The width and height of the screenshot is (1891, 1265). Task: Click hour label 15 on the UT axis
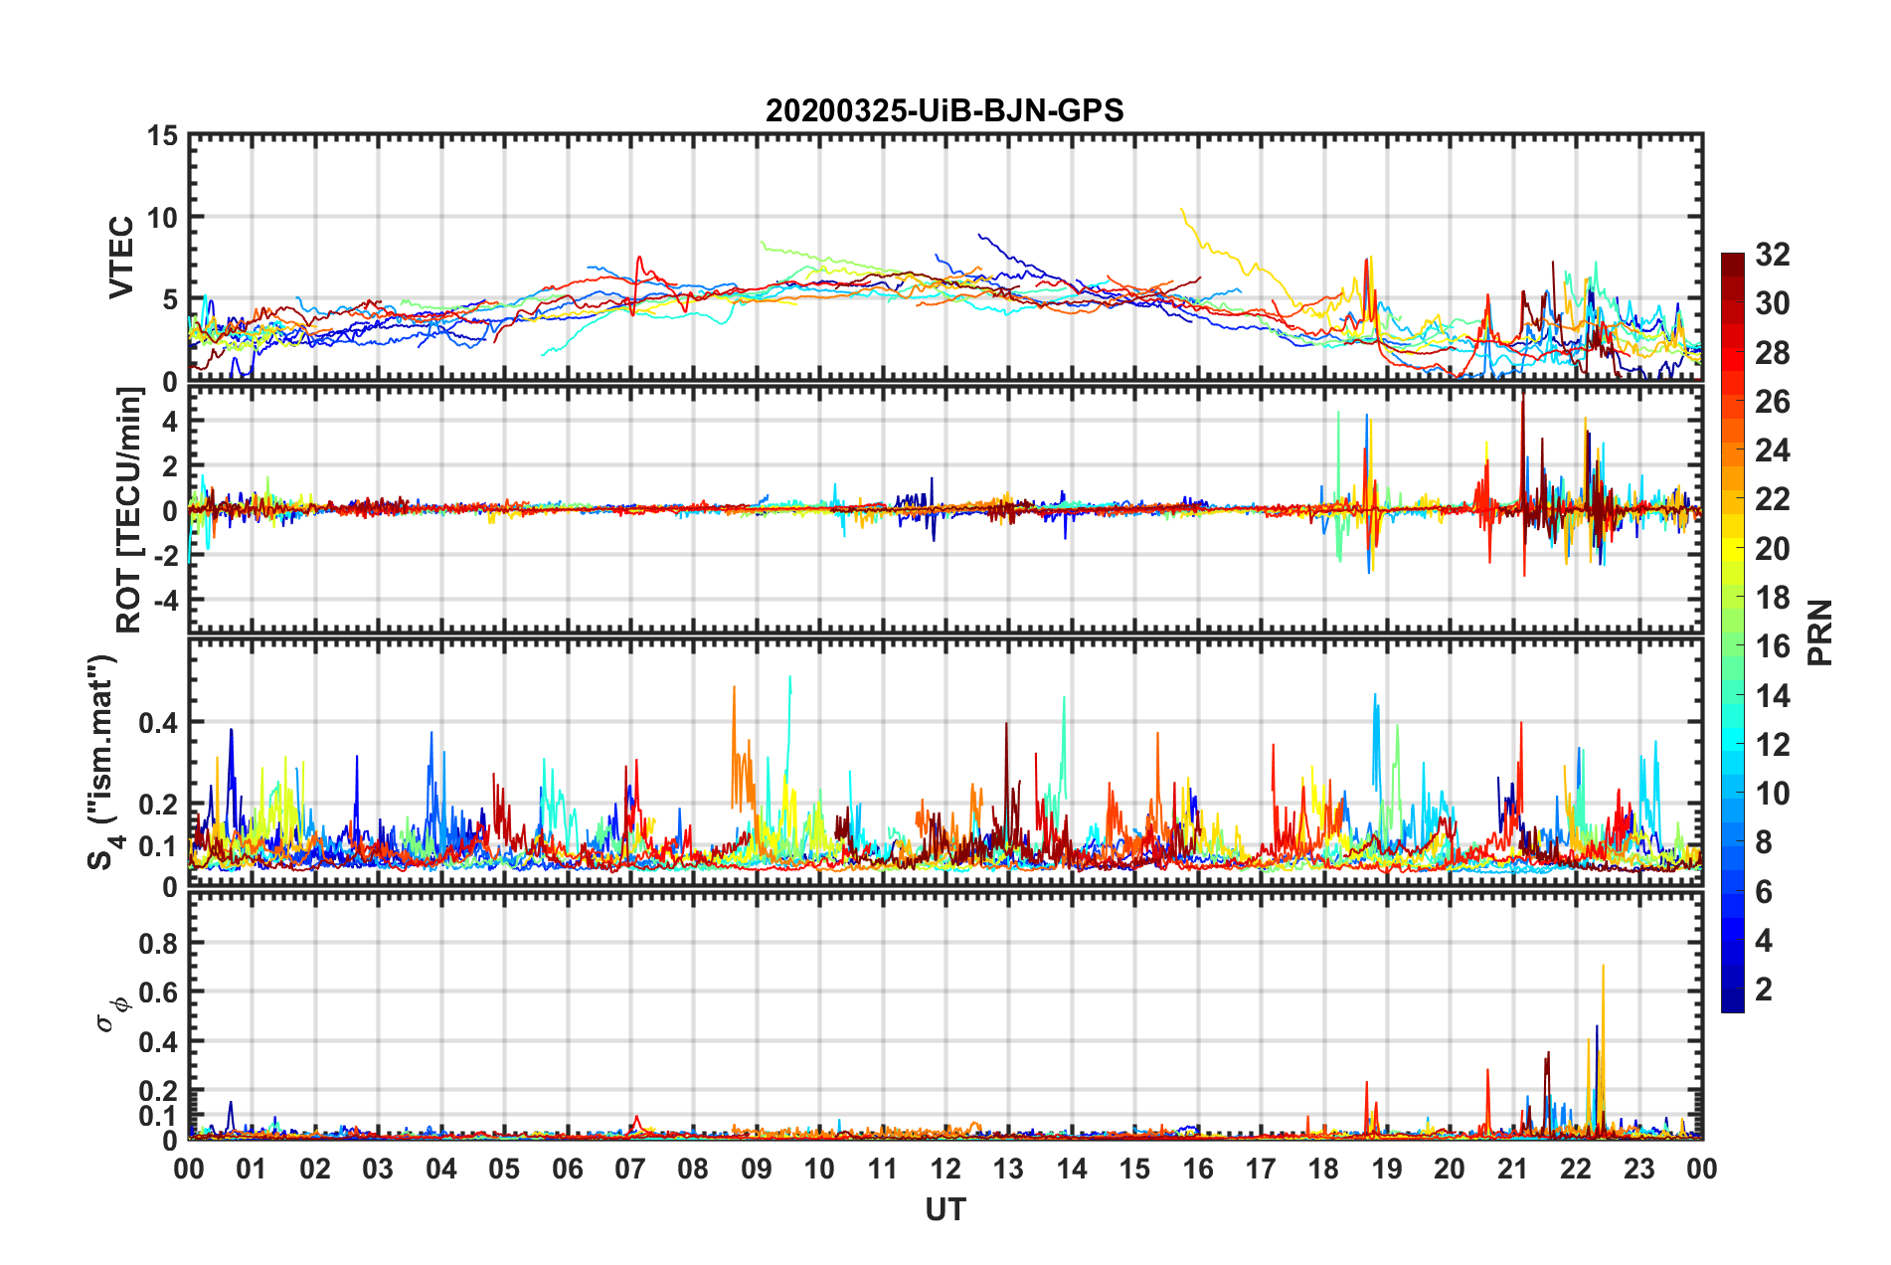coord(1134,1169)
